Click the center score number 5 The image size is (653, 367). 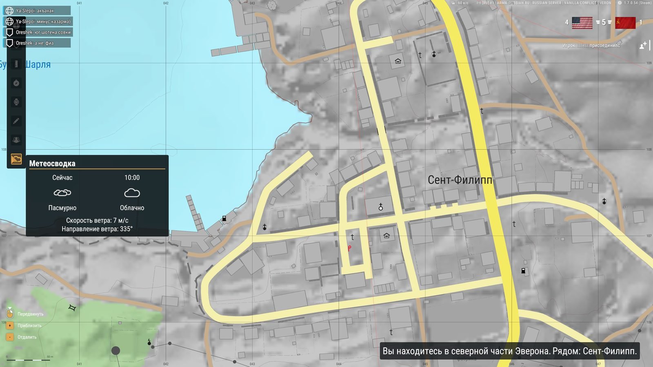[604, 22]
